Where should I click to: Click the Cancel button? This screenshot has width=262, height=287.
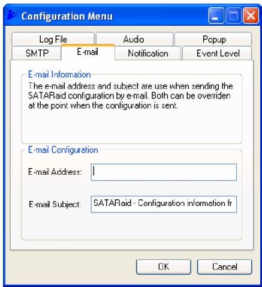(x=224, y=267)
